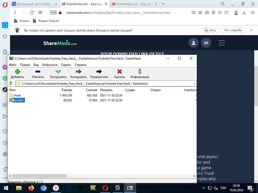Screen dimensions: 258x193
Task: Click the ShareMods.com logo
Action: (60, 43)
